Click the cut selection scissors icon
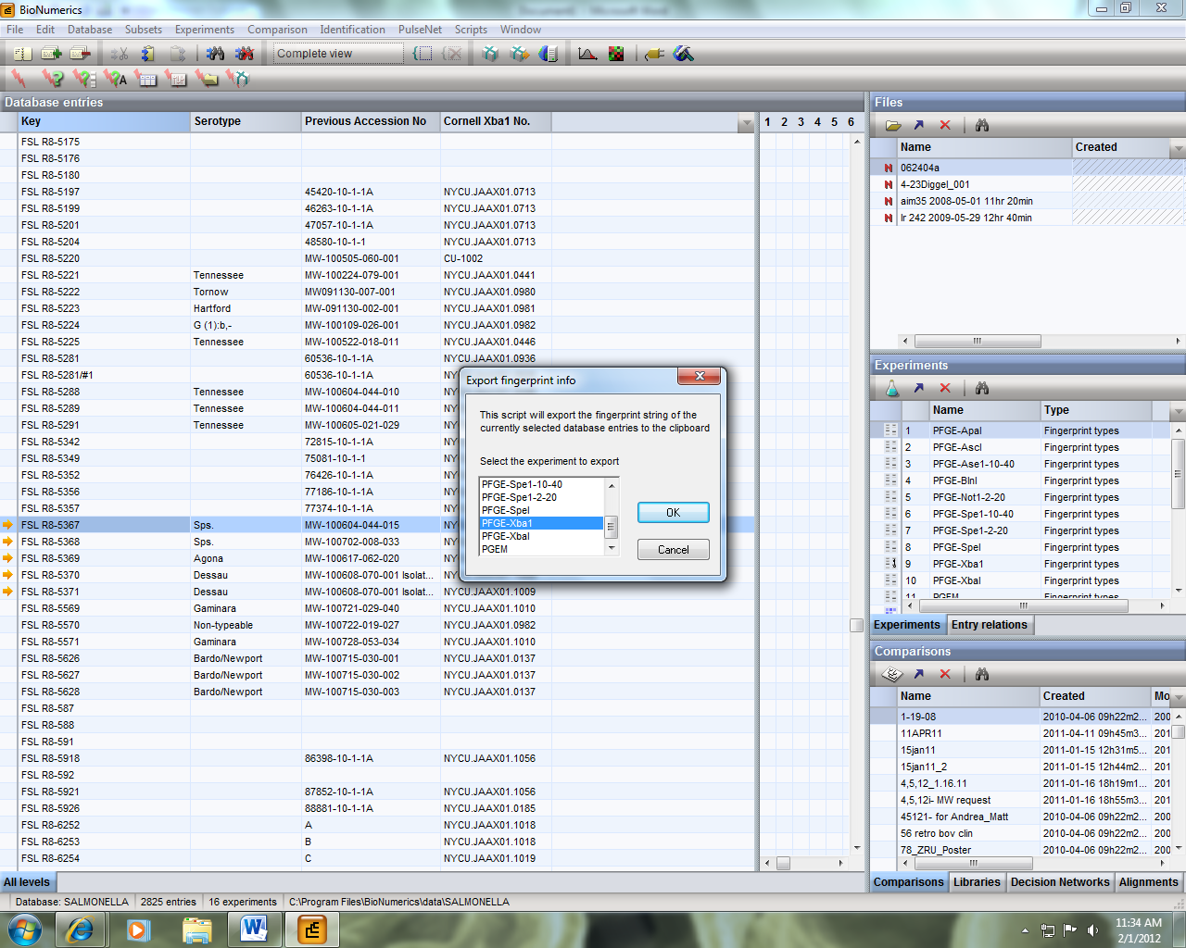Image resolution: width=1186 pixels, height=948 pixels. (120, 54)
